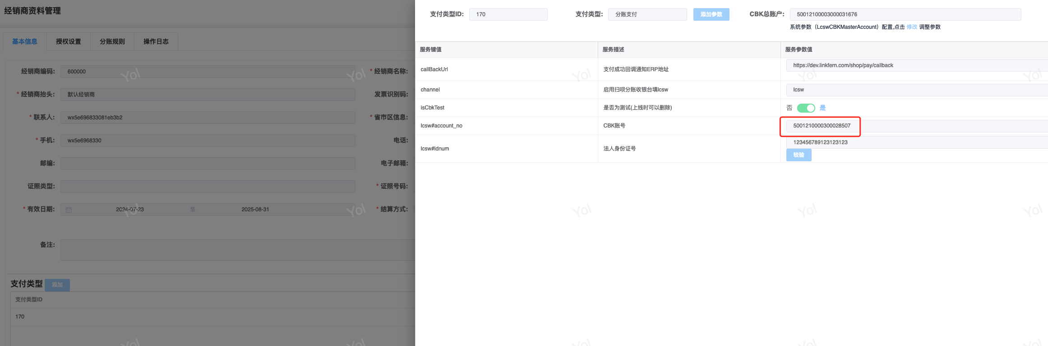Image resolution: width=1048 pixels, height=346 pixels.
Task: Go to the 操作日志 tab
Action: [156, 41]
